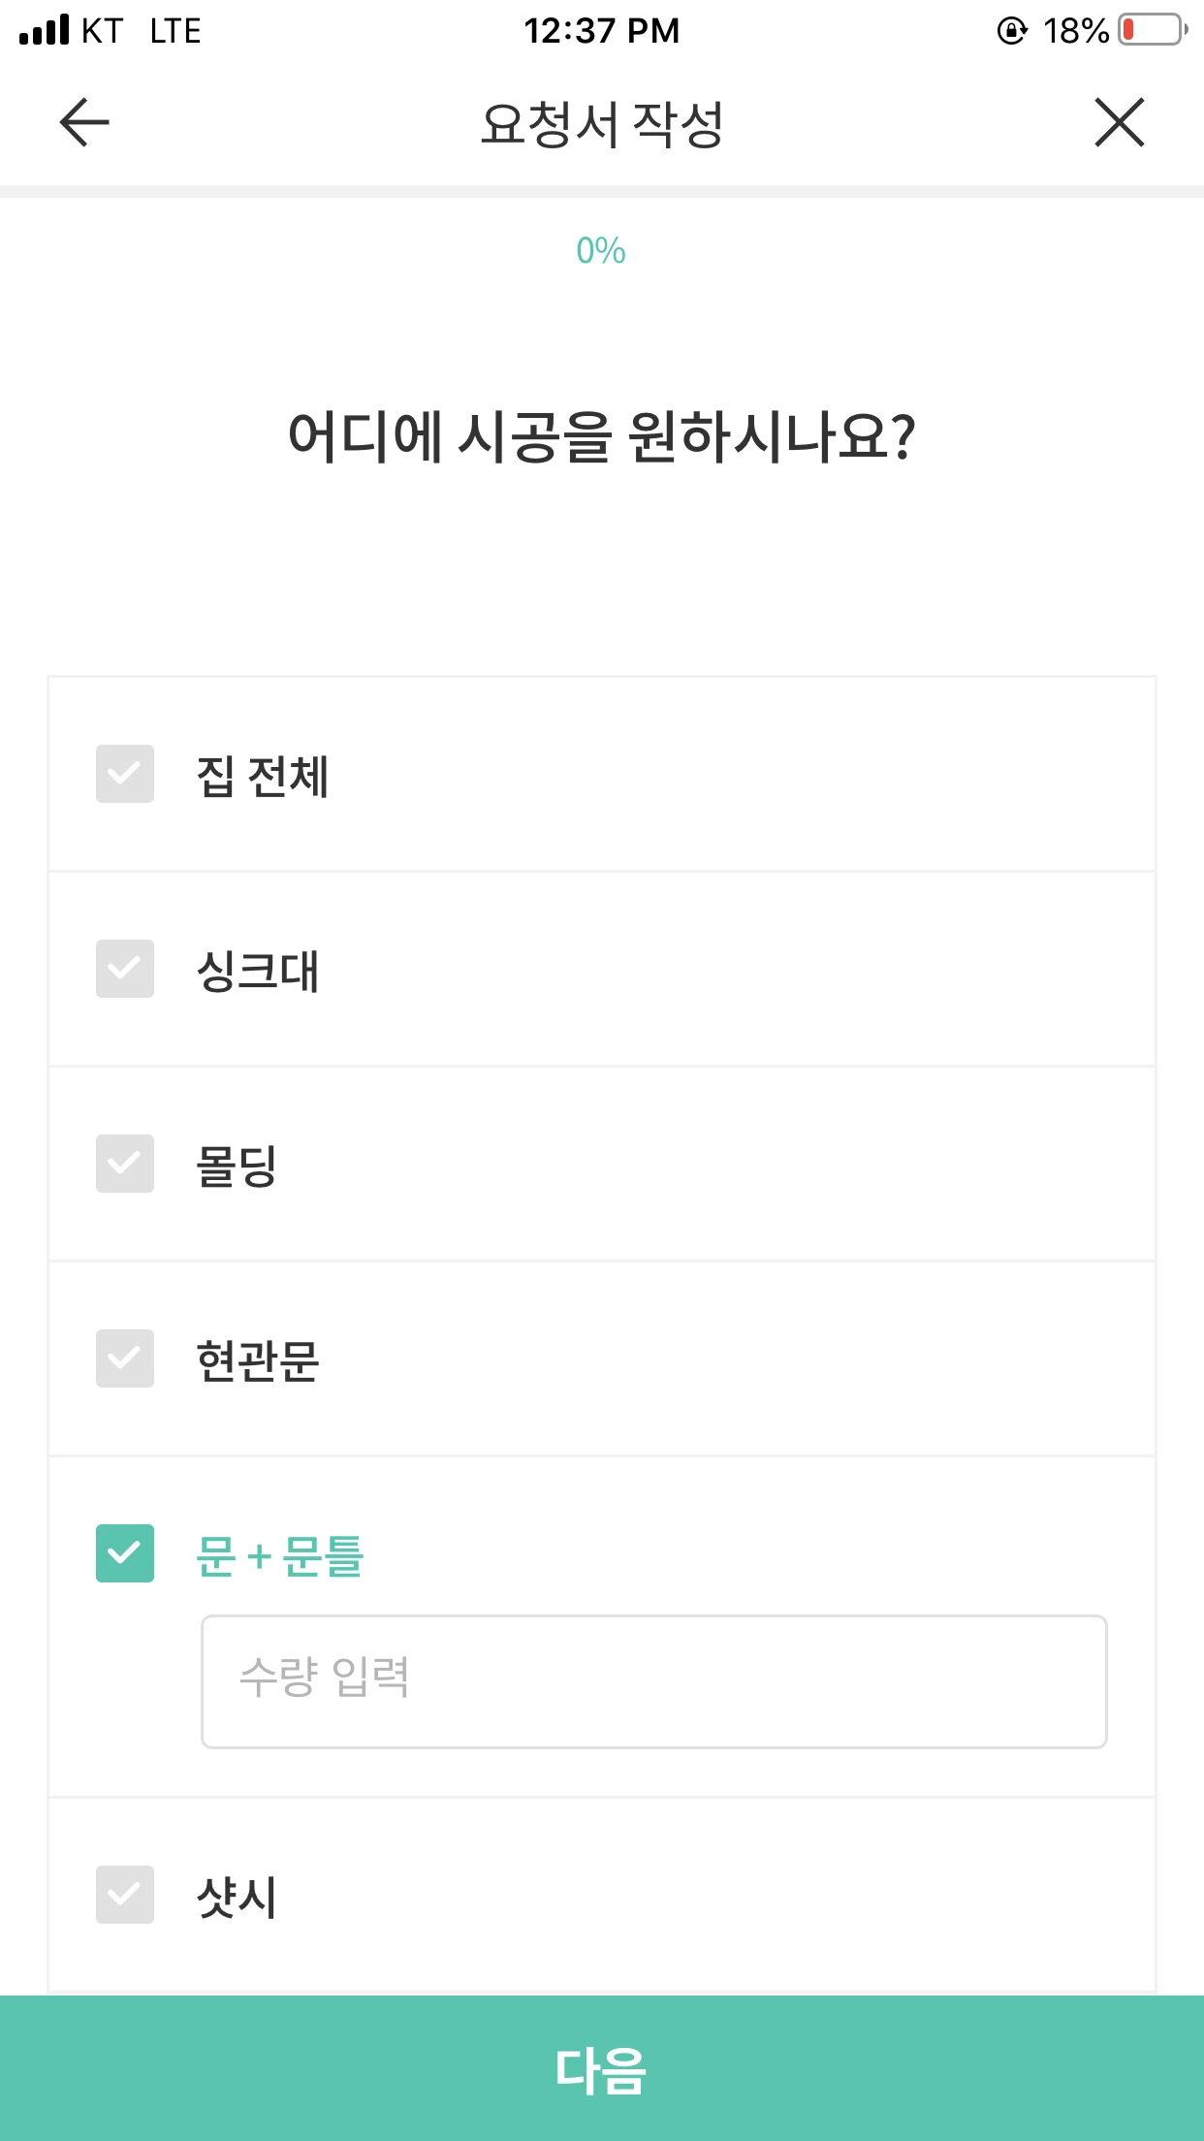
Task: Check the 집 전체 checkbox
Action: [125, 774]
